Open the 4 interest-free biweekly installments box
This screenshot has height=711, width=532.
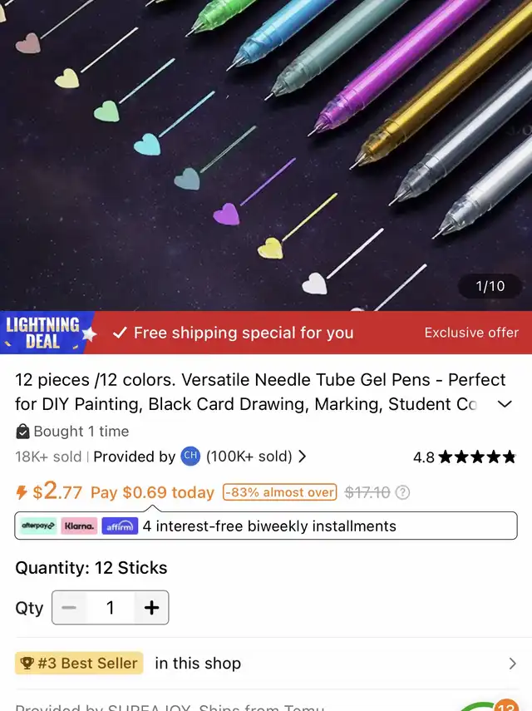266,526
